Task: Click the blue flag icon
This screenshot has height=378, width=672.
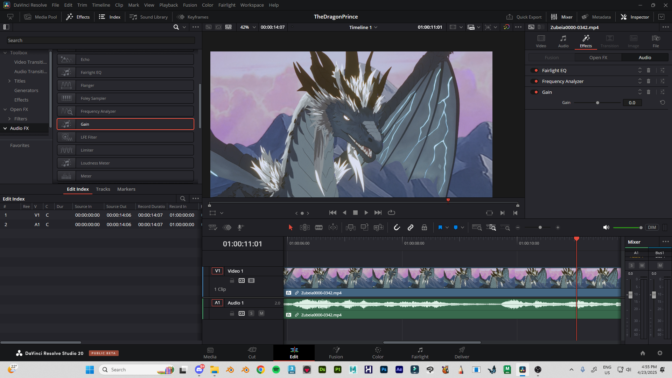Action: (440, 227)
